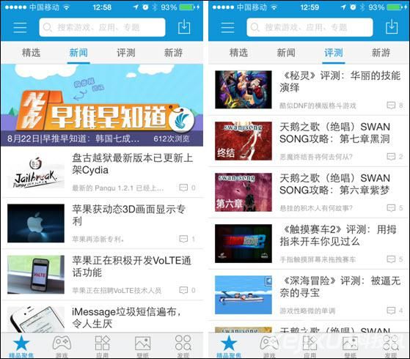Tap the 深海冒险 boat thumbnail

point(244,295)
